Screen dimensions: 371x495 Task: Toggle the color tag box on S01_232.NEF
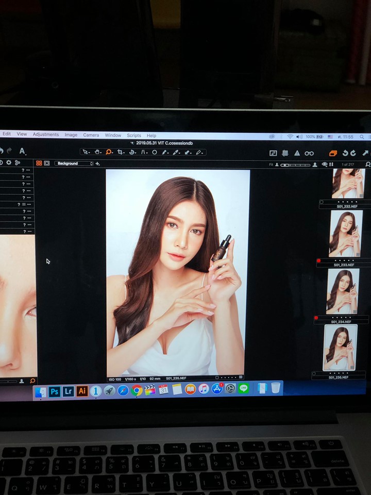pyautogui.click(x=322, y=202)
